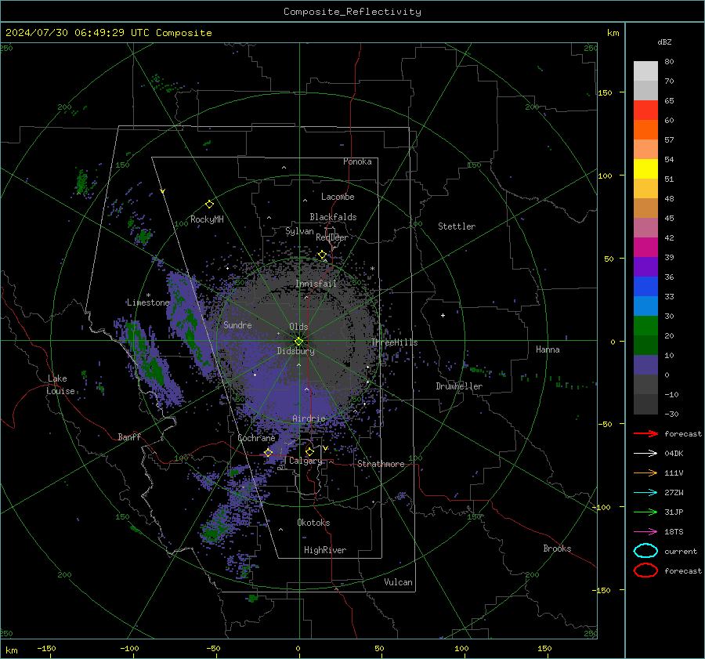The width and height of the screenshot is (705, 659).
Task: Click the 'ThreeHills' map label
Action: 394,342
